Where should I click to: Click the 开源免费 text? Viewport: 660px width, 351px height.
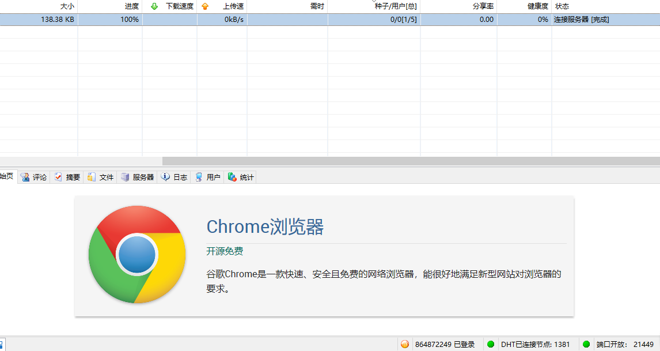pos(225,251)
